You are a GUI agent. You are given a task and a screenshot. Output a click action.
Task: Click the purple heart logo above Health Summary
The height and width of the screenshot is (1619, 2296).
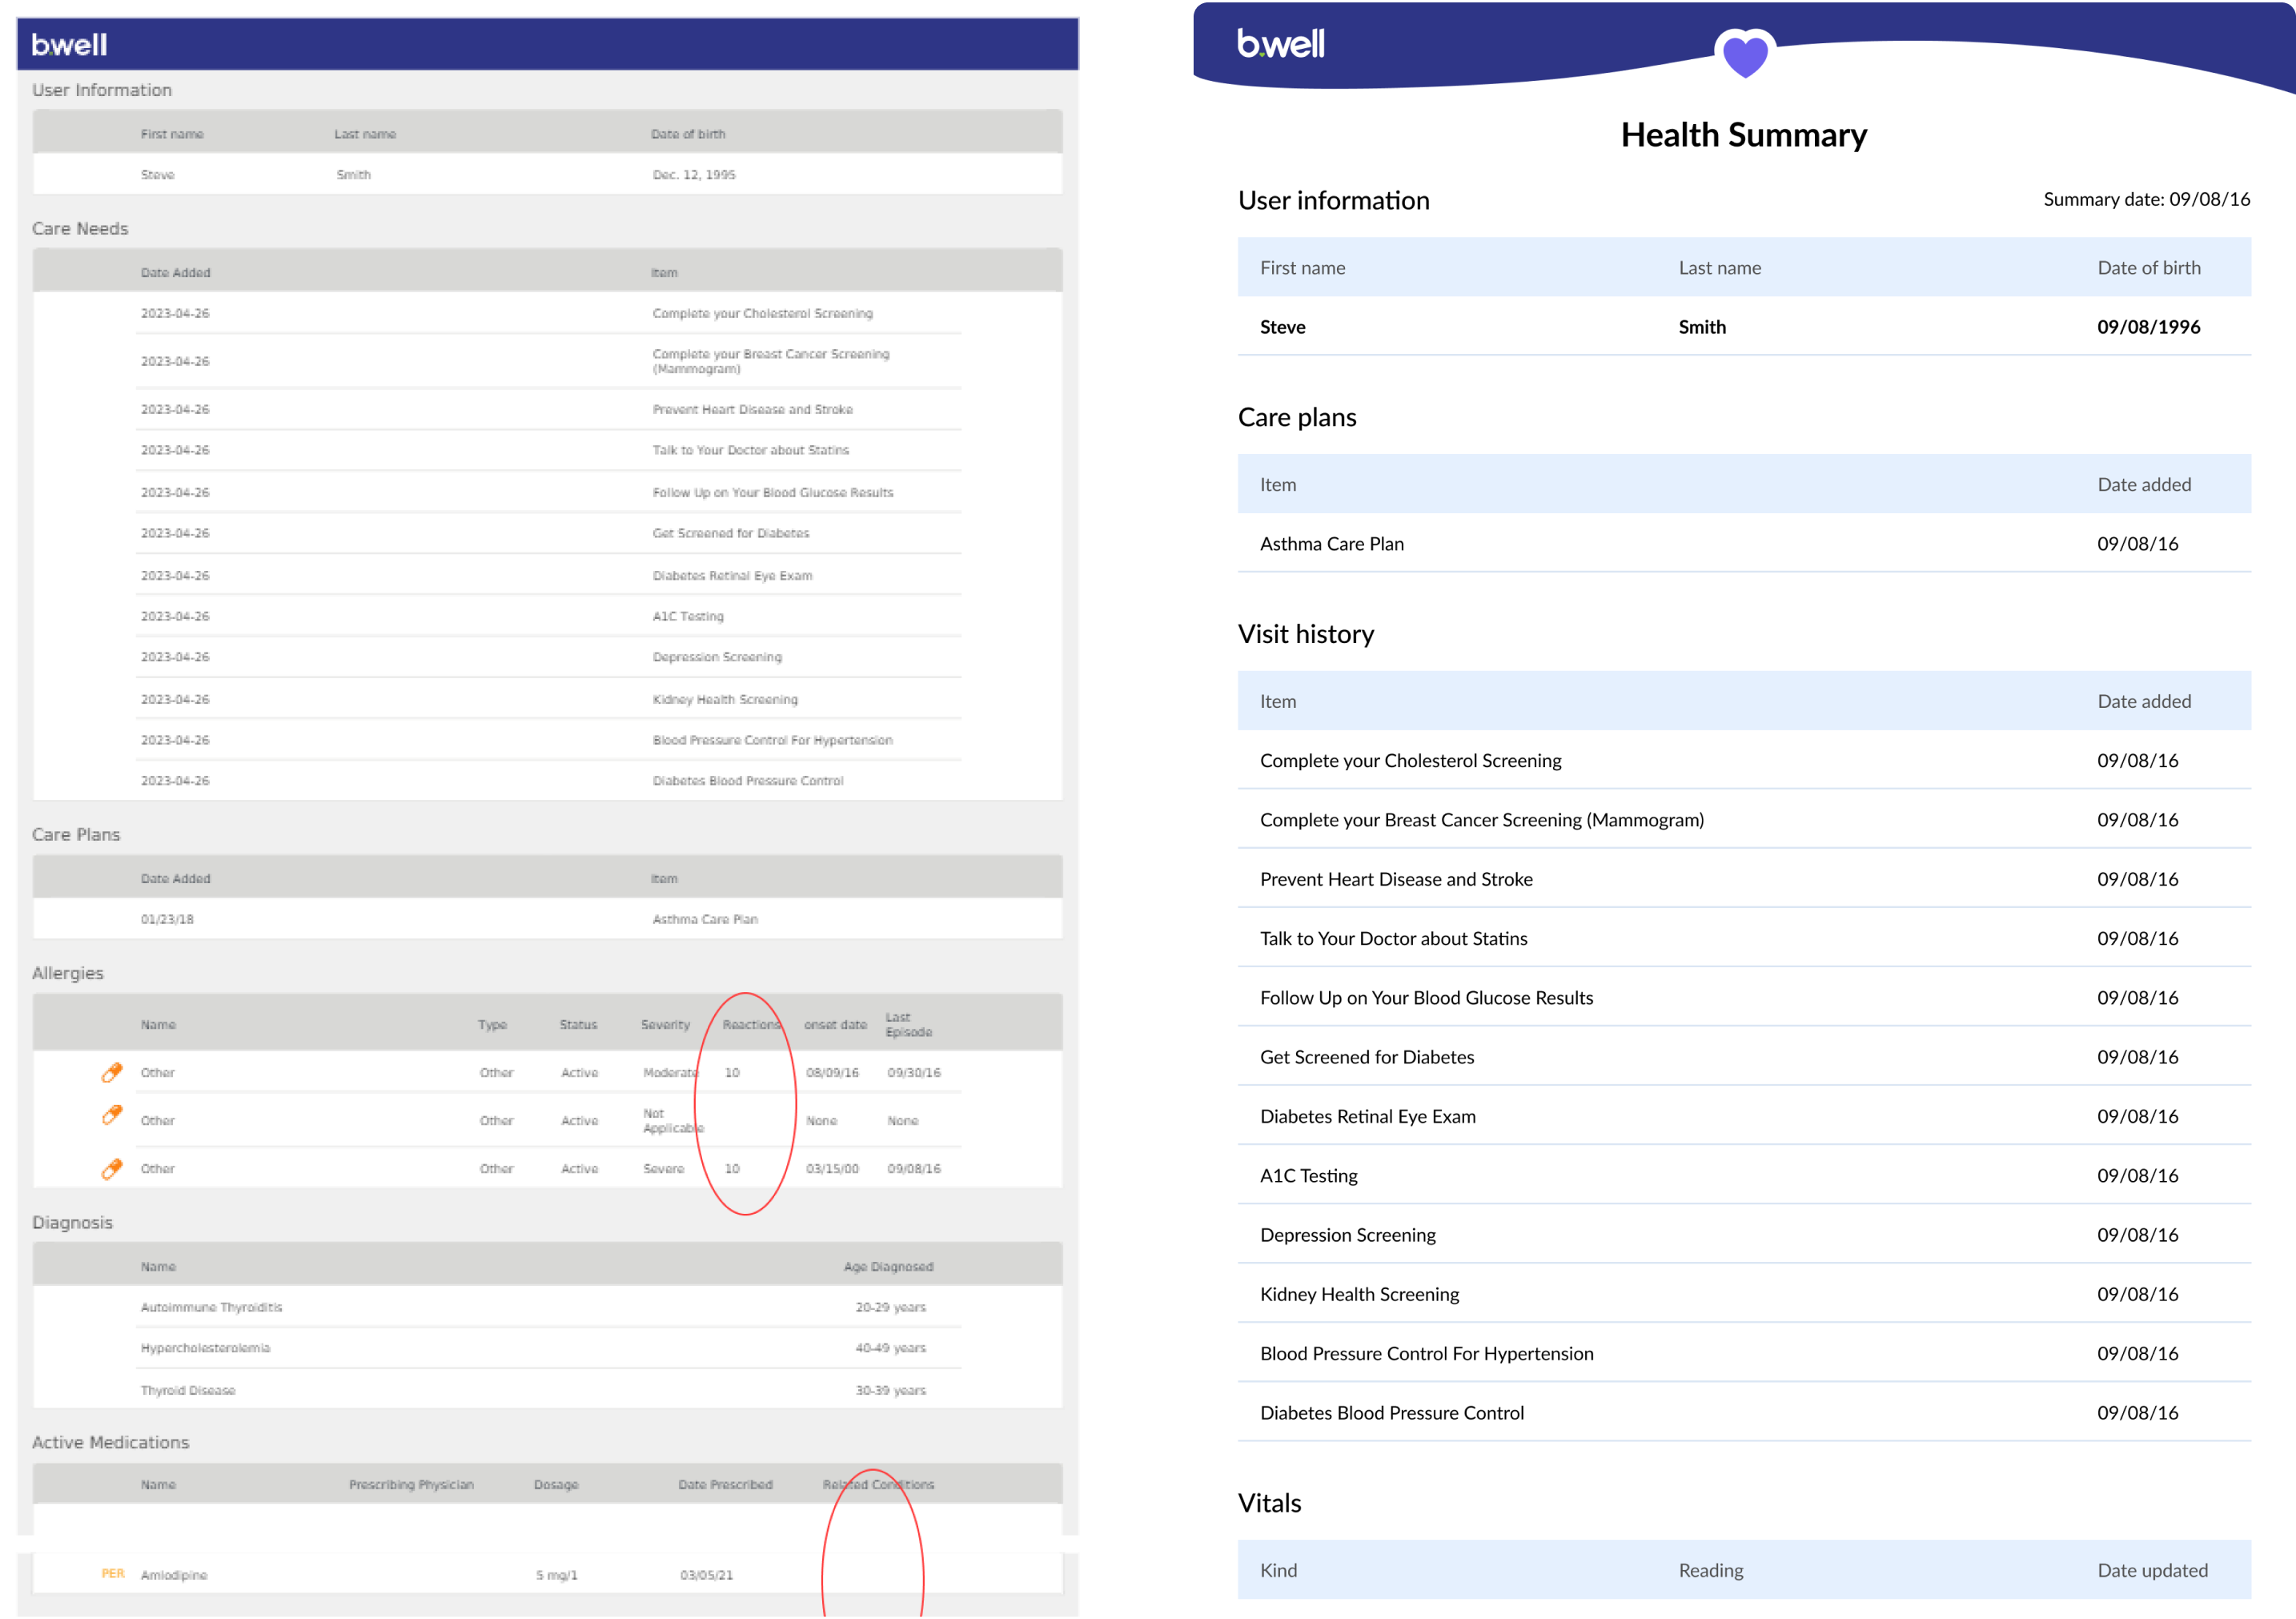click(x=1742, y=57)
